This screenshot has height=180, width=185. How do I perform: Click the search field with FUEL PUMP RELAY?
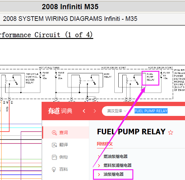click(x=151, y=111)
